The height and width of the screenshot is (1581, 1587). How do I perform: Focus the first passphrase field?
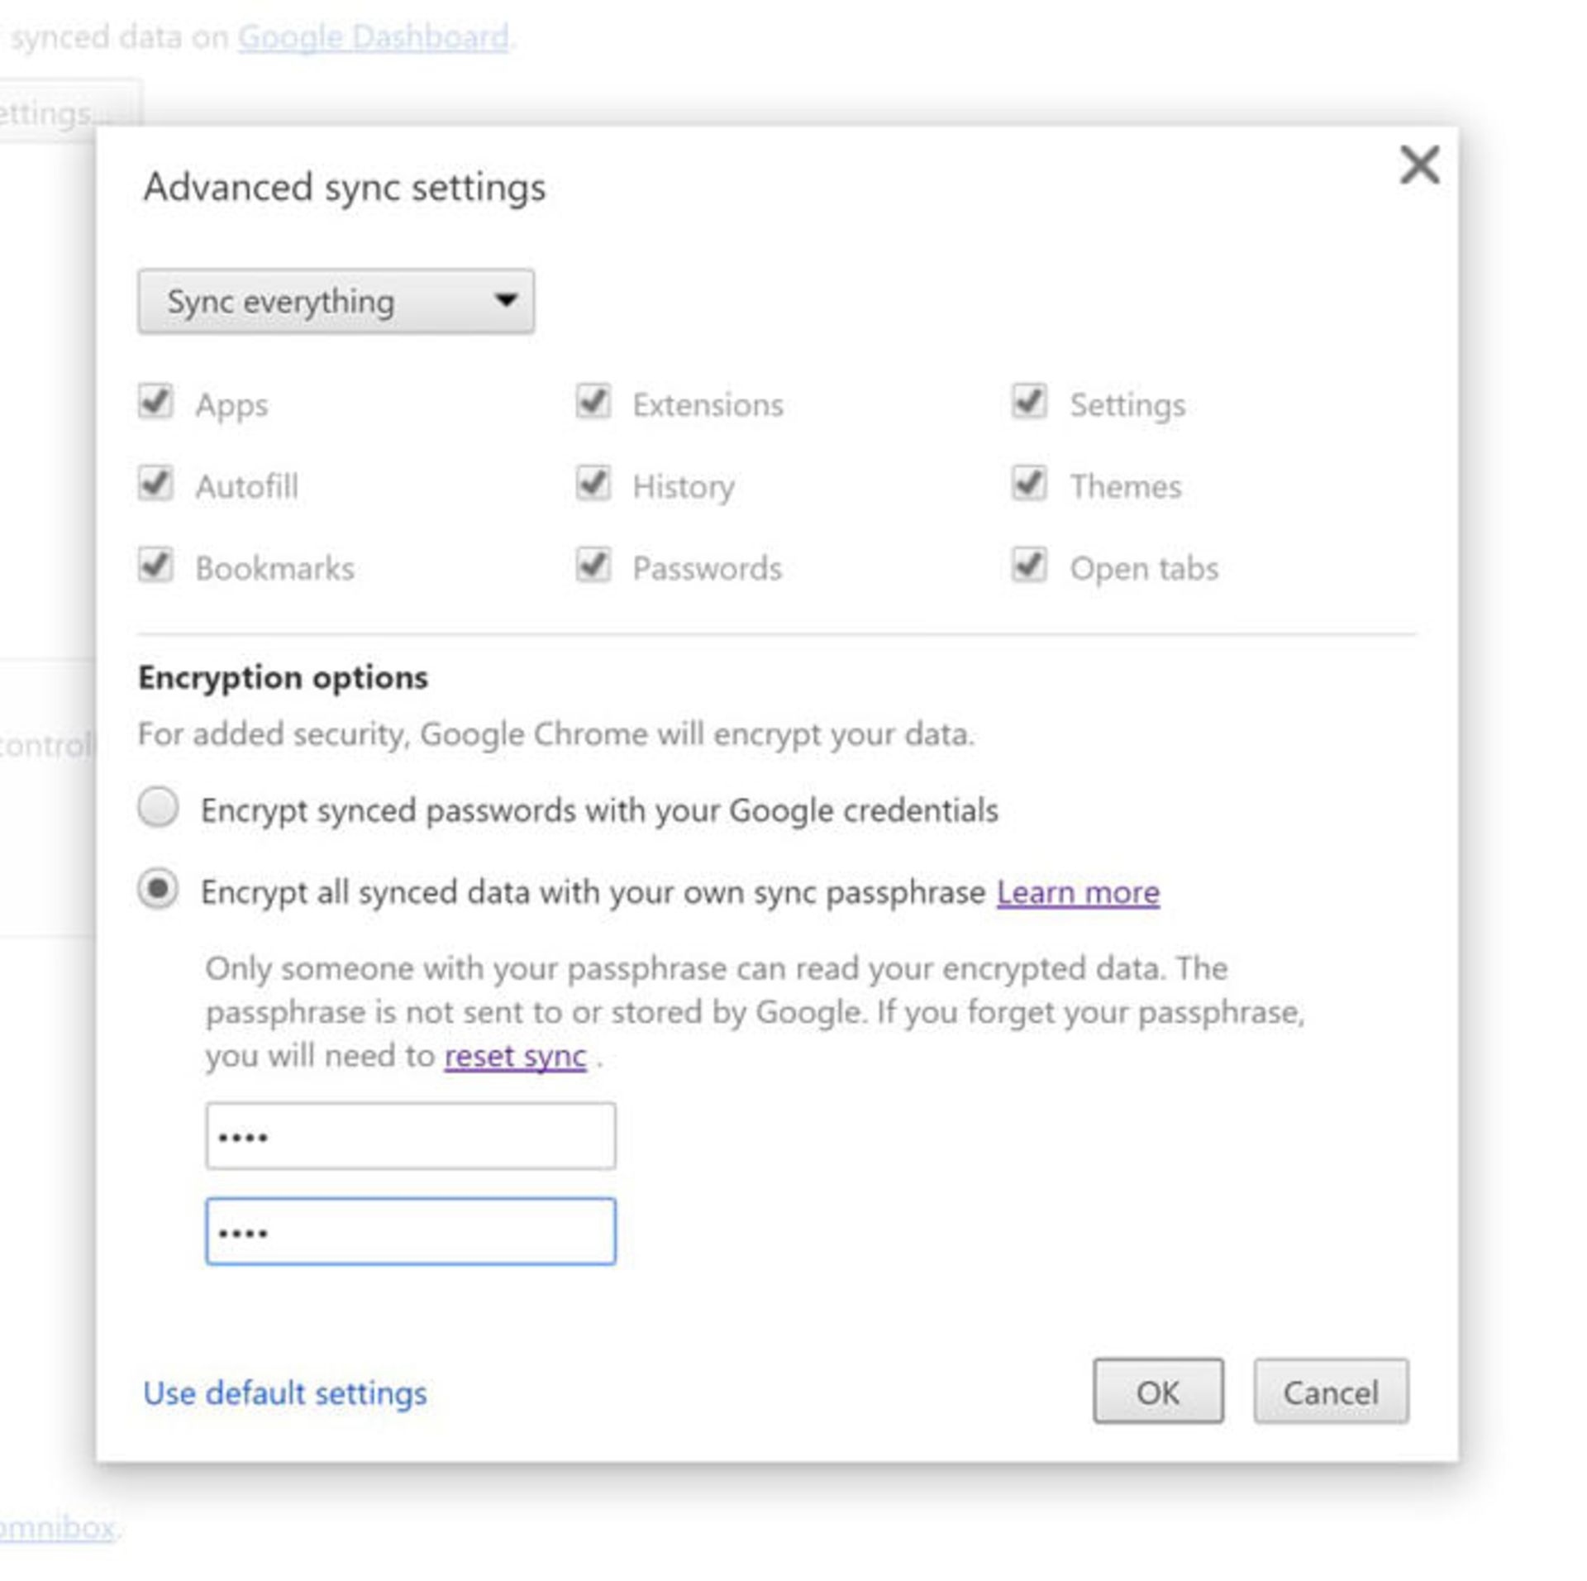click(410, 1135)
